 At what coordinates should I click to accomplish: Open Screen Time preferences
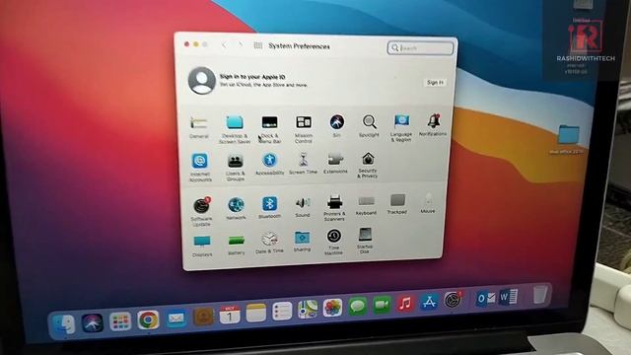pos(303,160)
